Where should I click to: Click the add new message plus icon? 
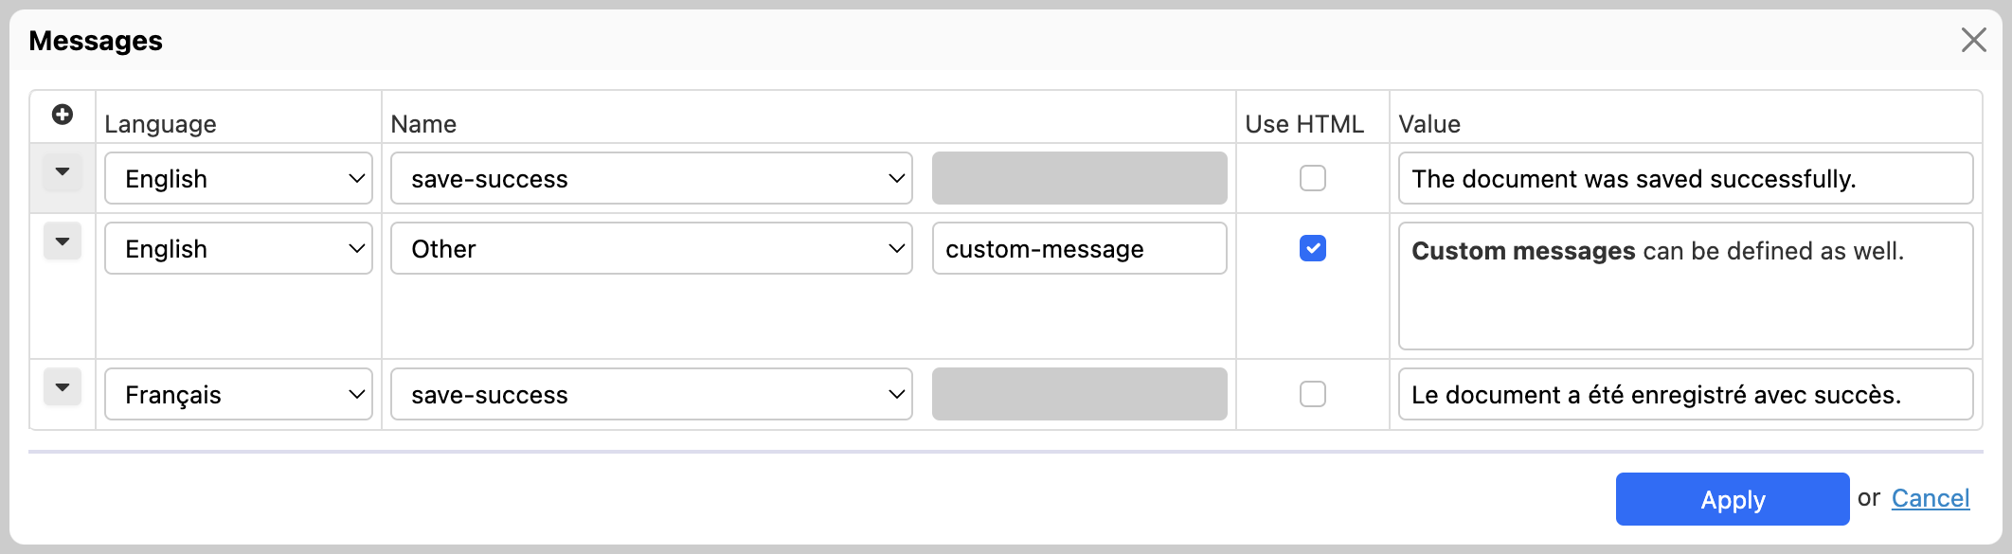click(x=63, y=115)
